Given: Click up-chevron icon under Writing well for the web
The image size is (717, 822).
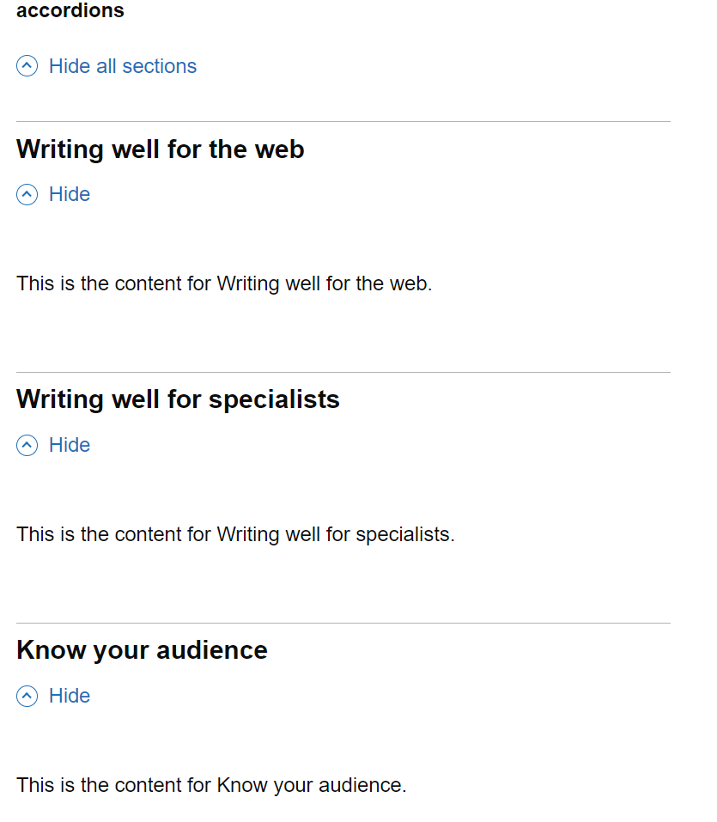Looking at the screenshot, I should 27,195.
